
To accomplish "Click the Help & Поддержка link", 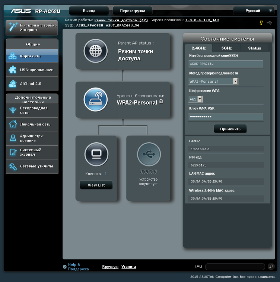I will [x=78, y=267].
